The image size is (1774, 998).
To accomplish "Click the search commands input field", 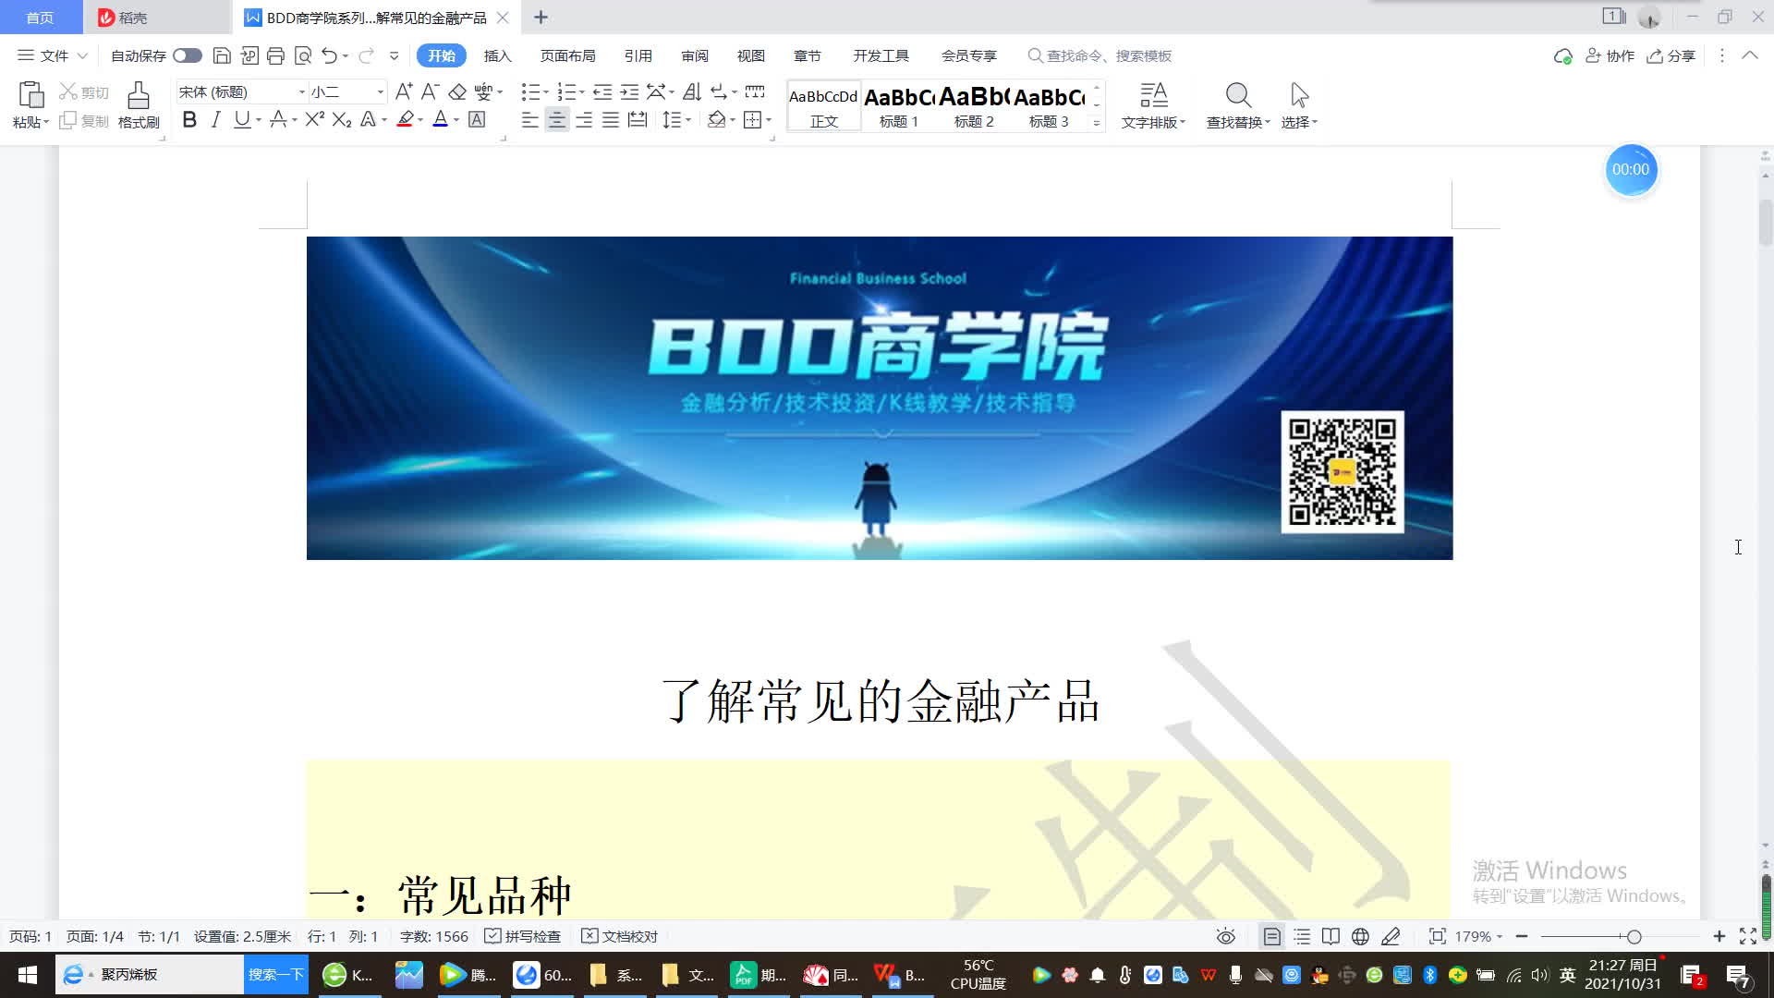I will coord(1109,55).
